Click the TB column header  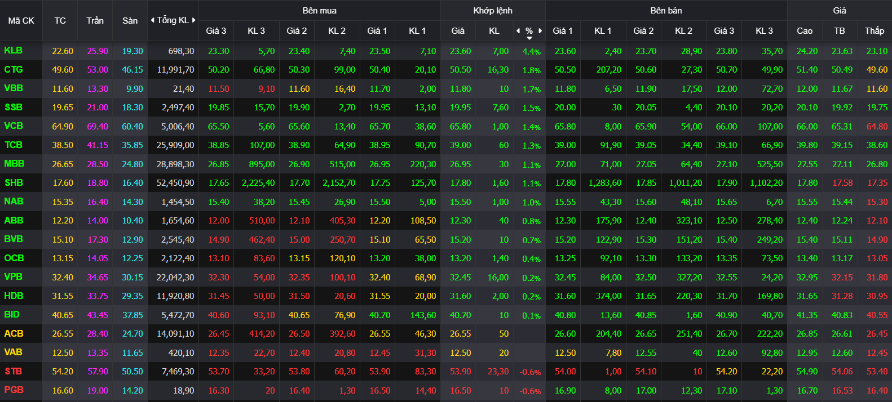tap(840, 31)
